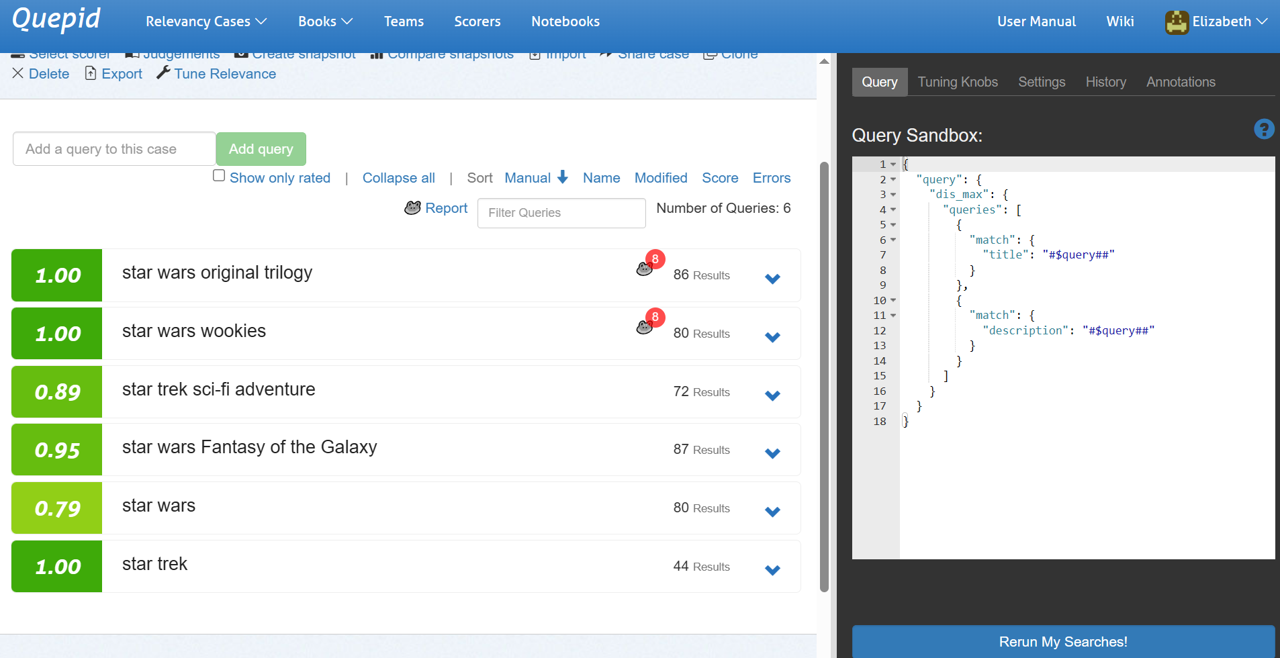1280x658 pixels.
Task: Click the star trek query title
Action: (x=154, y=564)
